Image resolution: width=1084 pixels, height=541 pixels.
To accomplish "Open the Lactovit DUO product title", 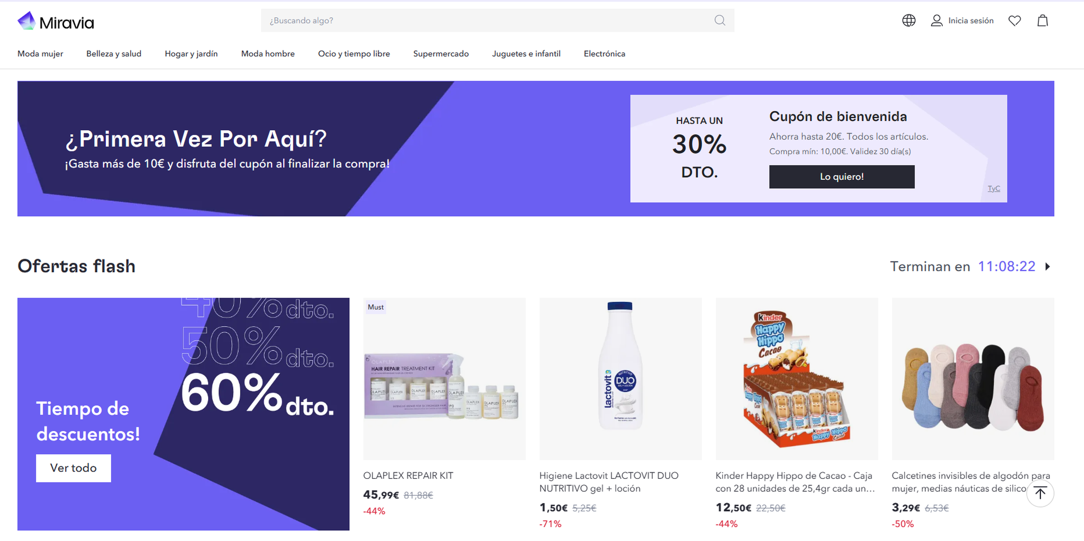I will 609,482.
